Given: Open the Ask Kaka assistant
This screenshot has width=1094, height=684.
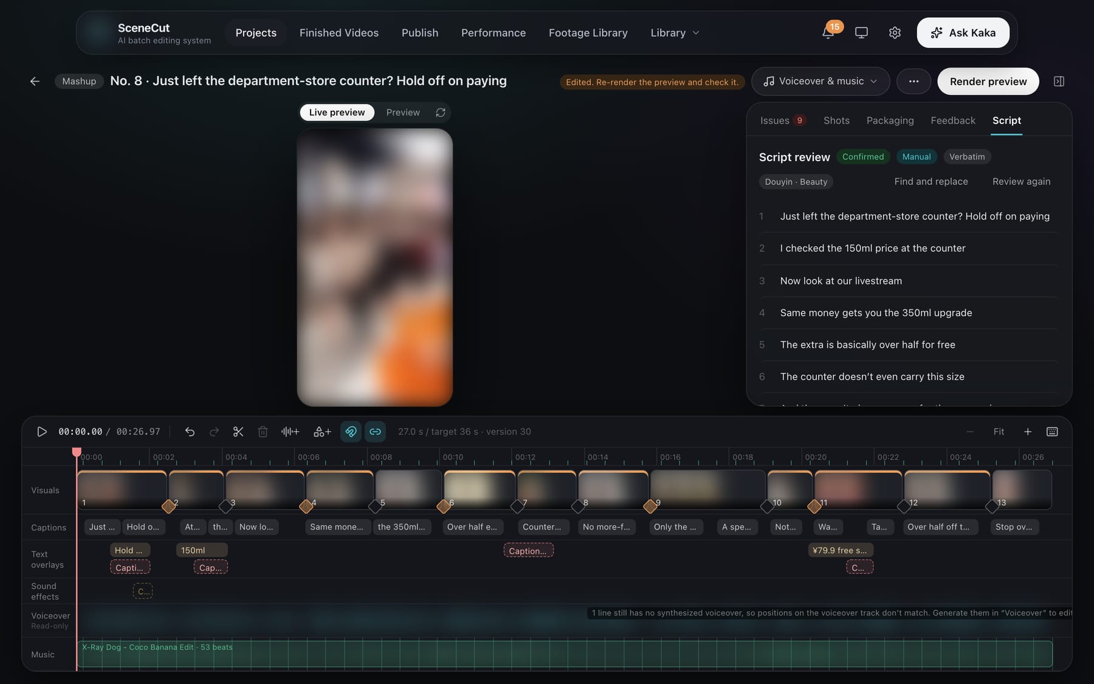Looking at the screenshot, I should 963,33.
